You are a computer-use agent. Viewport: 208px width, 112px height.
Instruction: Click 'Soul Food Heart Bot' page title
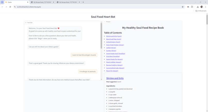point(103,17)
